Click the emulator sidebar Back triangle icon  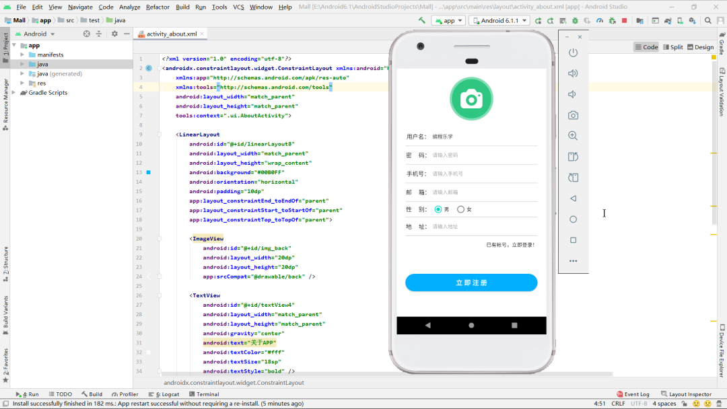point(573,198)
